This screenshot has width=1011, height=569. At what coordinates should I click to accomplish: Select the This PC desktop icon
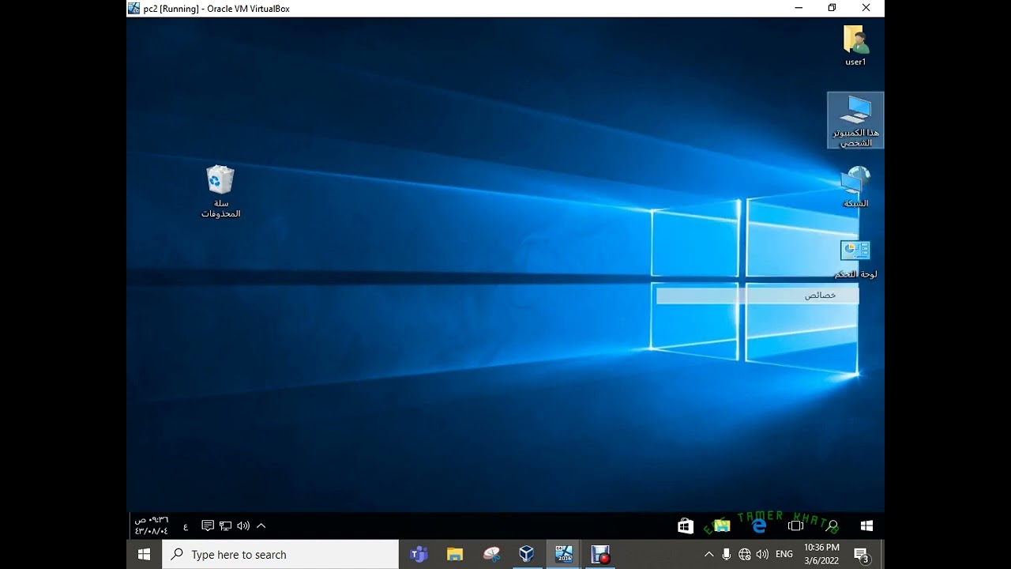click(855, 120)
